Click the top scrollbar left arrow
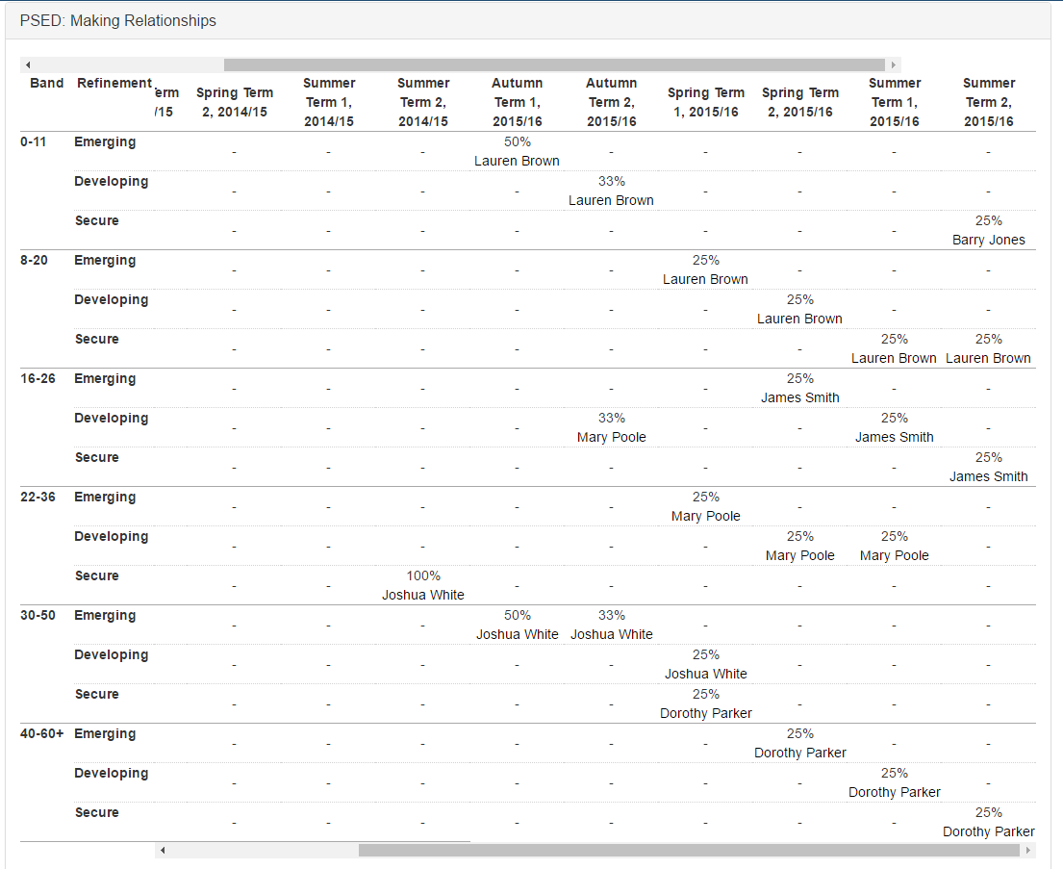Viewport: 1063px width, 869px height. click(28, 65)
